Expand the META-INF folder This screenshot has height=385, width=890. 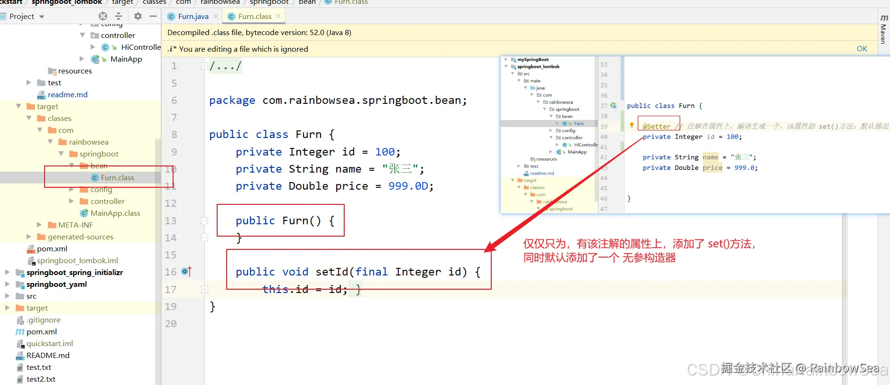40,225
